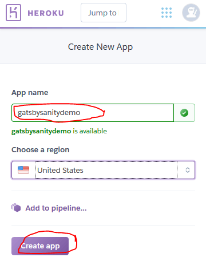Image resolution: width=206 pixels, height=269 pixels.
Task: Click the divider line above Add to pipeline
Action: [103, 191]
